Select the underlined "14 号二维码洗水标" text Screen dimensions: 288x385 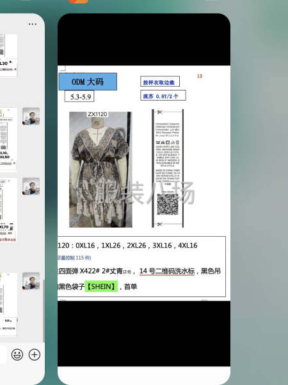(x=167, y=271)
